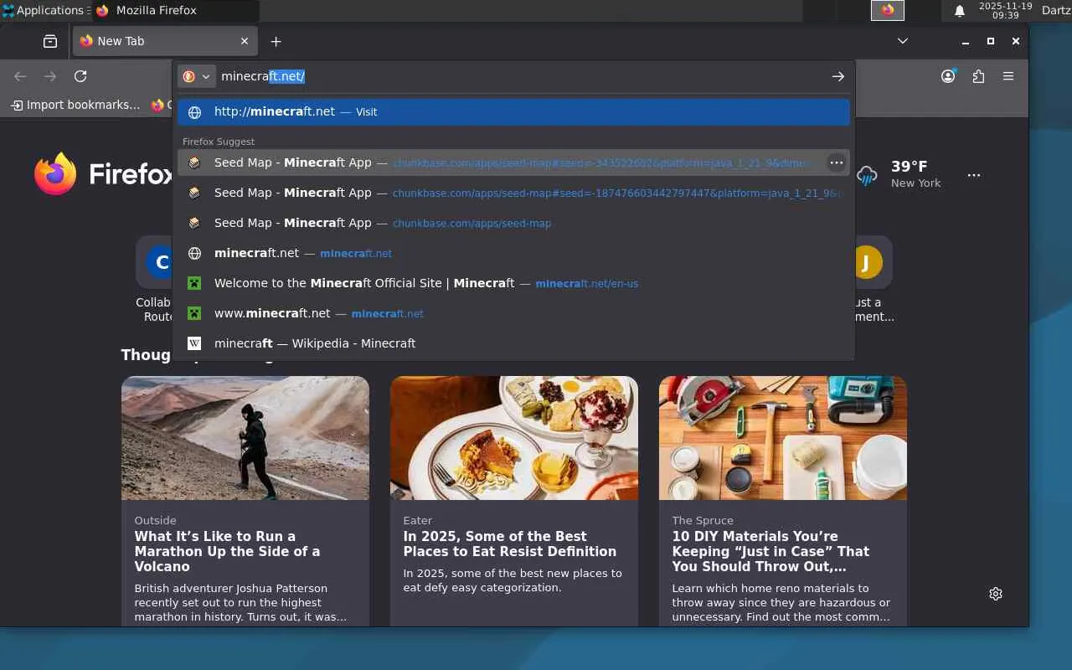Open result options menu for first Seed Map row
This screenshot has width=1072, height=670.
click(x=836, y=162)
